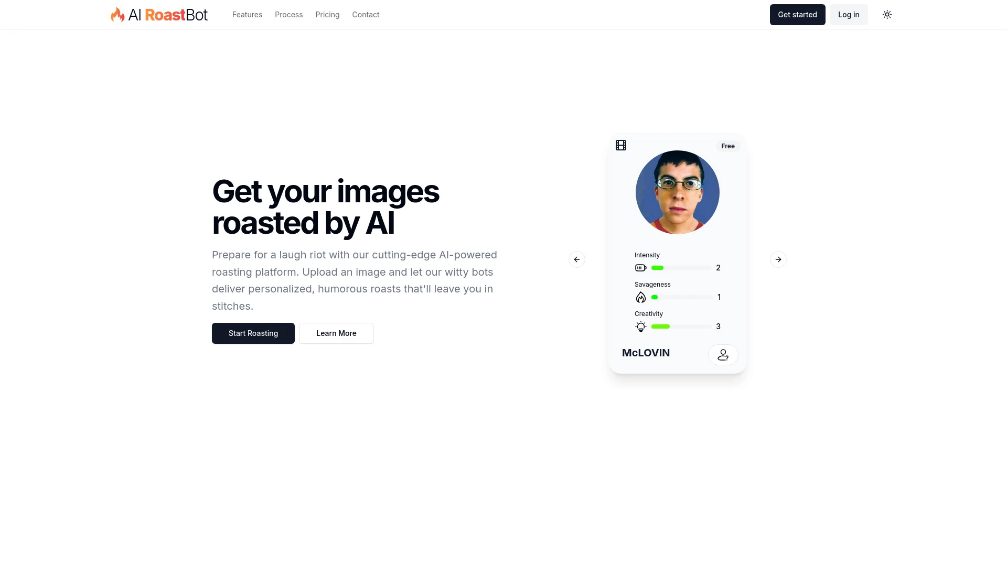Expand the Process navigation dropdown
Viewport: 1007px width, 566px height.
click(x=288, y=15)
